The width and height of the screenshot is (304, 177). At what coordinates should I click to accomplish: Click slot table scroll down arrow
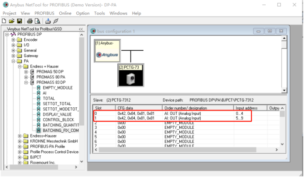tap(282, 144)
